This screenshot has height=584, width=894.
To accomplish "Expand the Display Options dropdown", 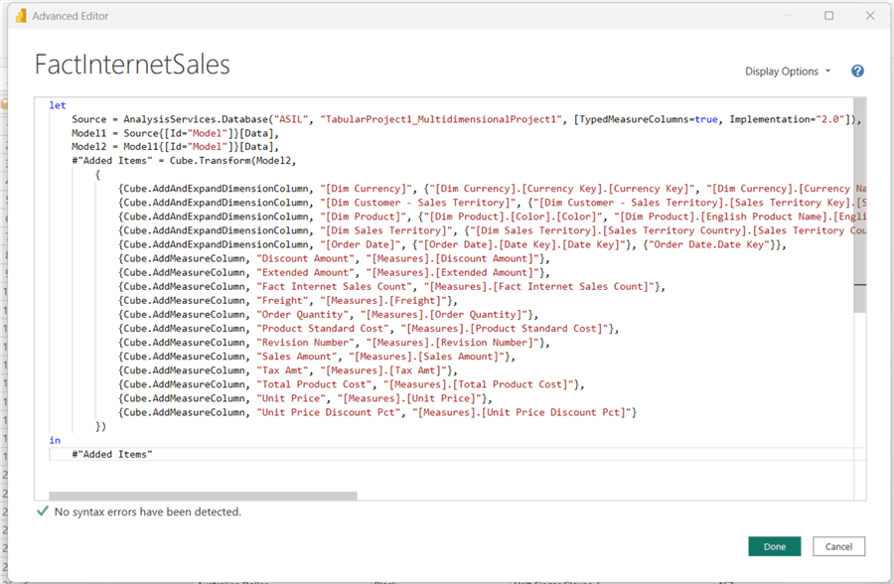I will click(x=789, y=72).
